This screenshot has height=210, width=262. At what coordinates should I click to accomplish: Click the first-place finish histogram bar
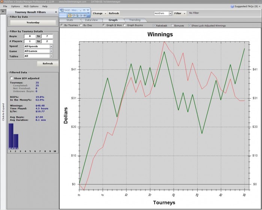tap(11, 136)
